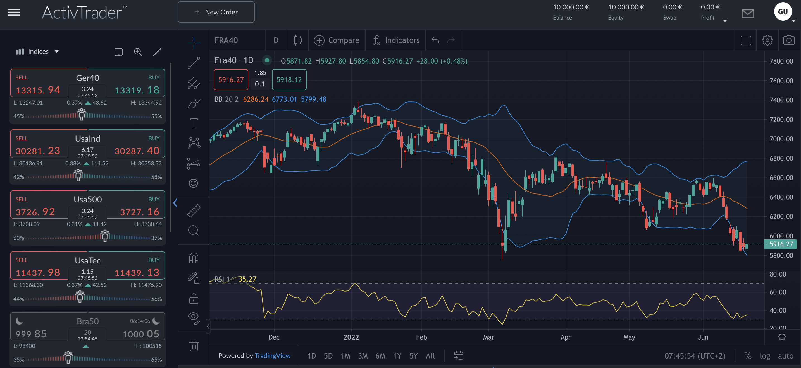Open the FRA40 symbol search field
Viewport: 801px width, 368px height.
tap(237, 40)
